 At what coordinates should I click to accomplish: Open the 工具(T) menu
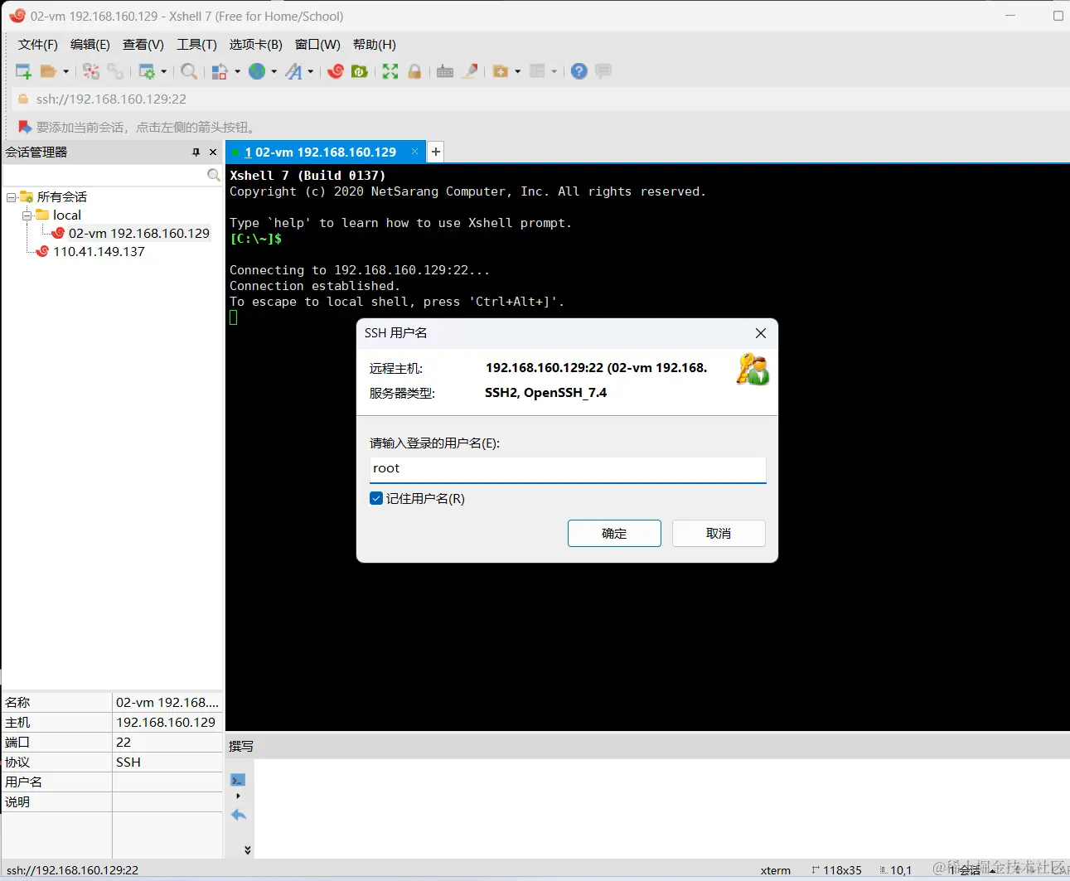coord(196,45)
